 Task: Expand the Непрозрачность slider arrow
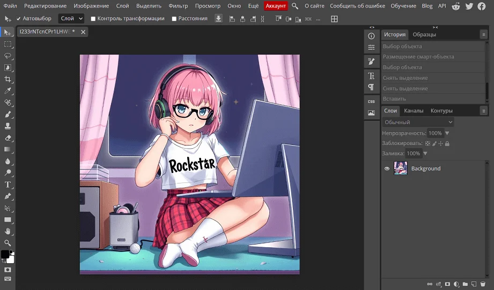(447, 133)
